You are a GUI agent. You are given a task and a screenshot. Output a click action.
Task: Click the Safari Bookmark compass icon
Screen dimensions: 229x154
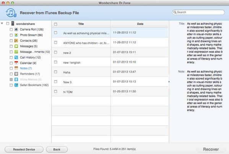point(16,85)
